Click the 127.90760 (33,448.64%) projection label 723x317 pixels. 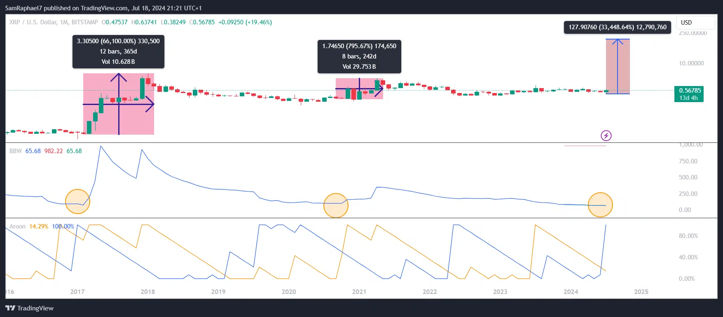[x=618, y=27]
